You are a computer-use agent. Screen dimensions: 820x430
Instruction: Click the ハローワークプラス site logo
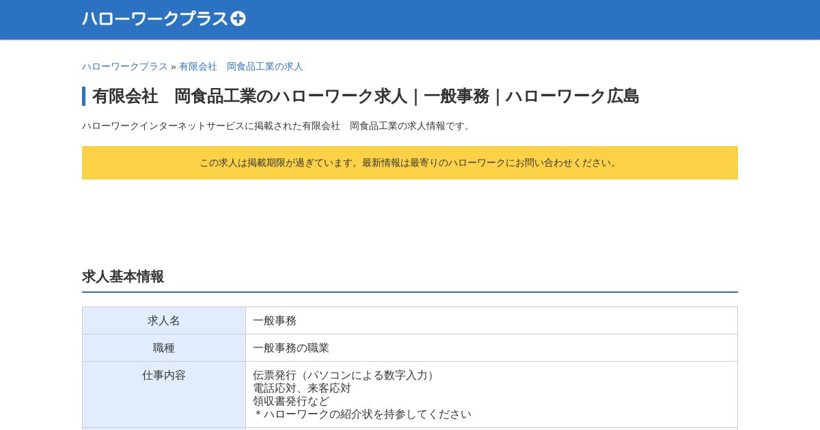coord(164,19)
